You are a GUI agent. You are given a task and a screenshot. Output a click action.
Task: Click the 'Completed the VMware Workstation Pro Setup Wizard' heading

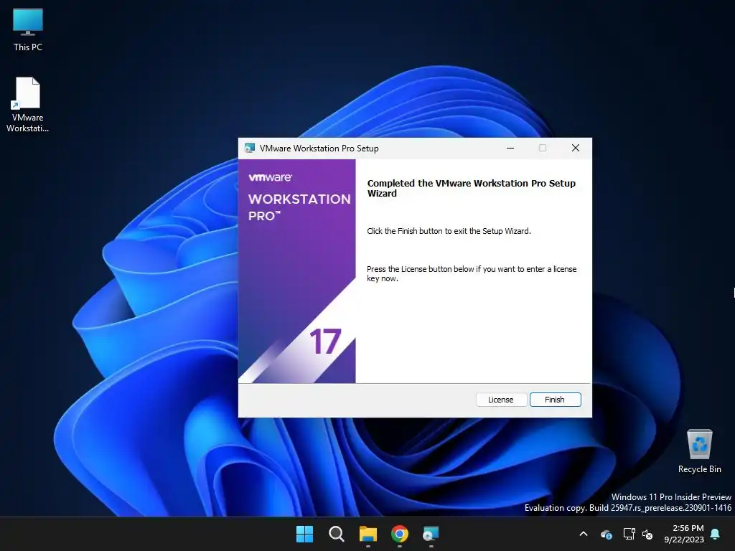pos(471,189)
